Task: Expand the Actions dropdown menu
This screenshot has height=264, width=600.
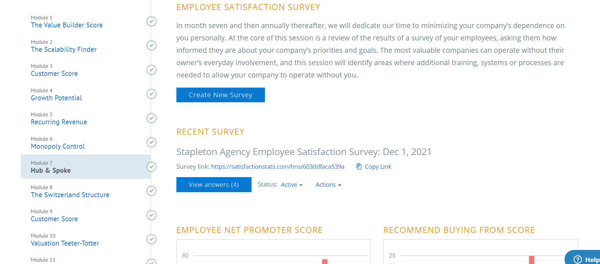Action: tap(328, 185)
